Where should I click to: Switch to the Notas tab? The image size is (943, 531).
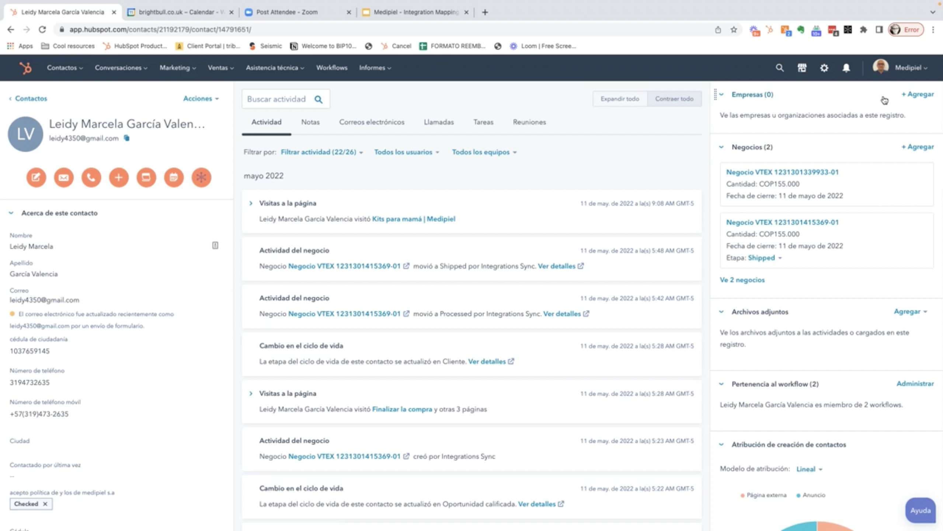tap(310, 122)
